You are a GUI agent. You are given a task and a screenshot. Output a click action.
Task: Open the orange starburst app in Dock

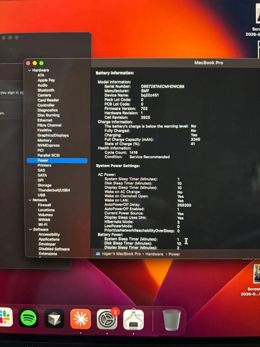(x=81, y=319)
